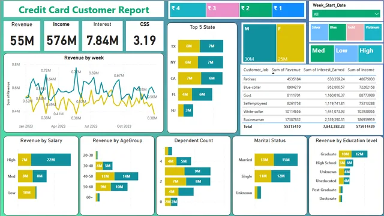
Task: Choose the Med income slicer
Action: pyautogui.click(x=322, y=53)
